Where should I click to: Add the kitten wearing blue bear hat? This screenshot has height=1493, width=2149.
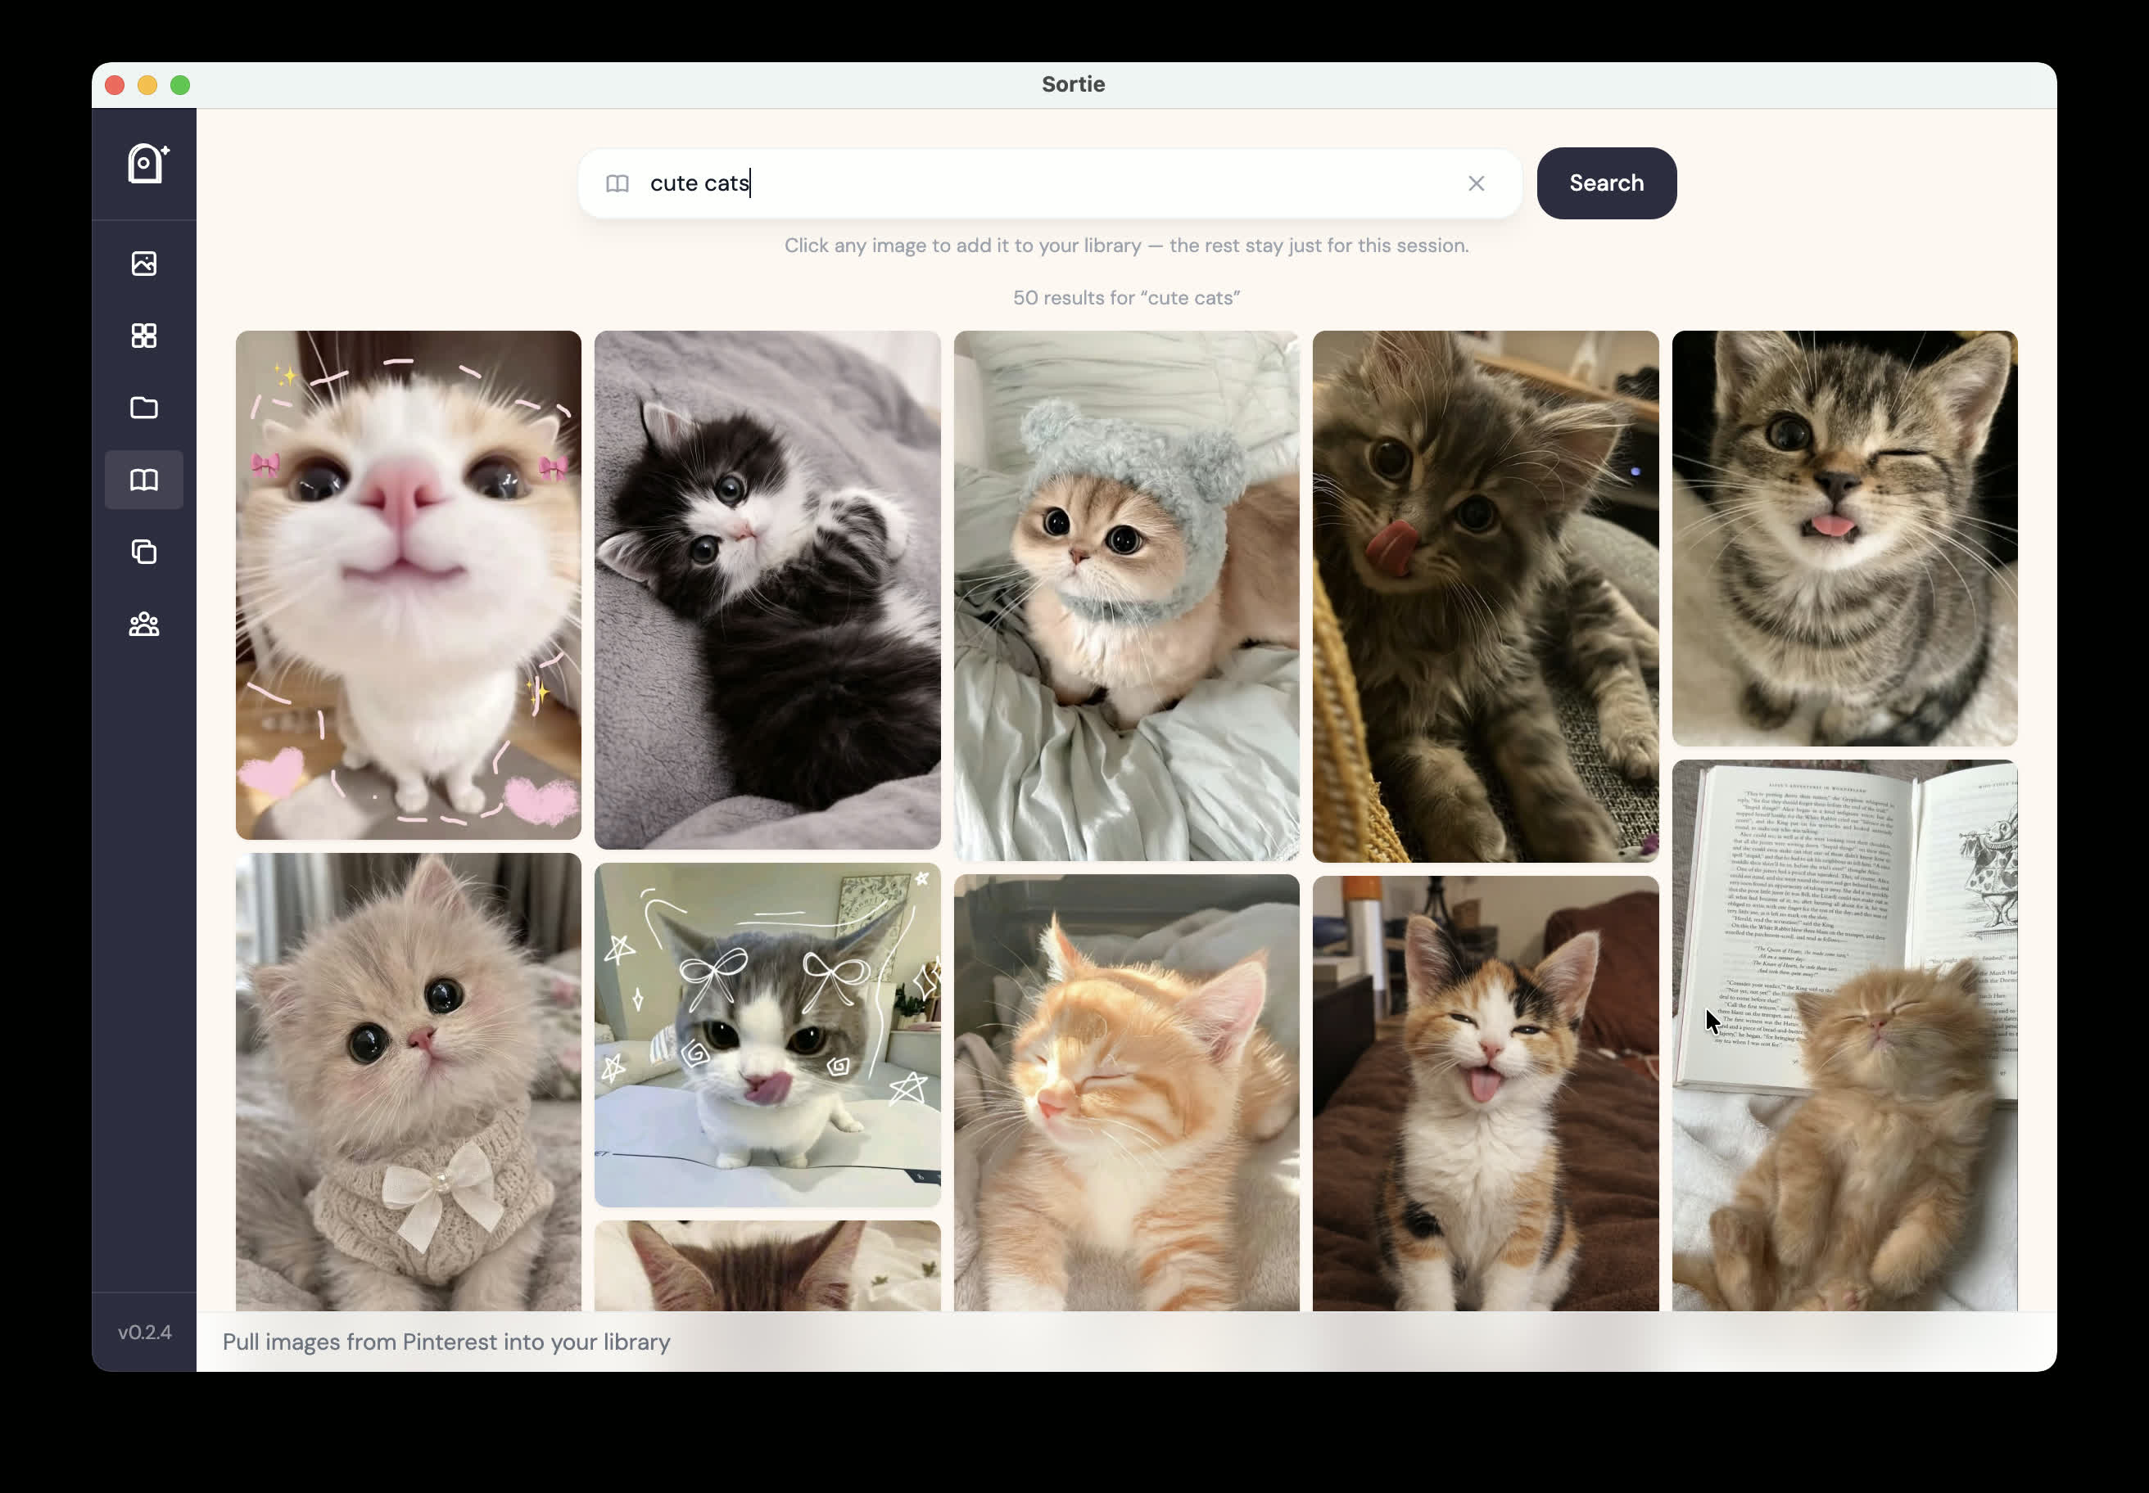click(x=1126, y=595)
